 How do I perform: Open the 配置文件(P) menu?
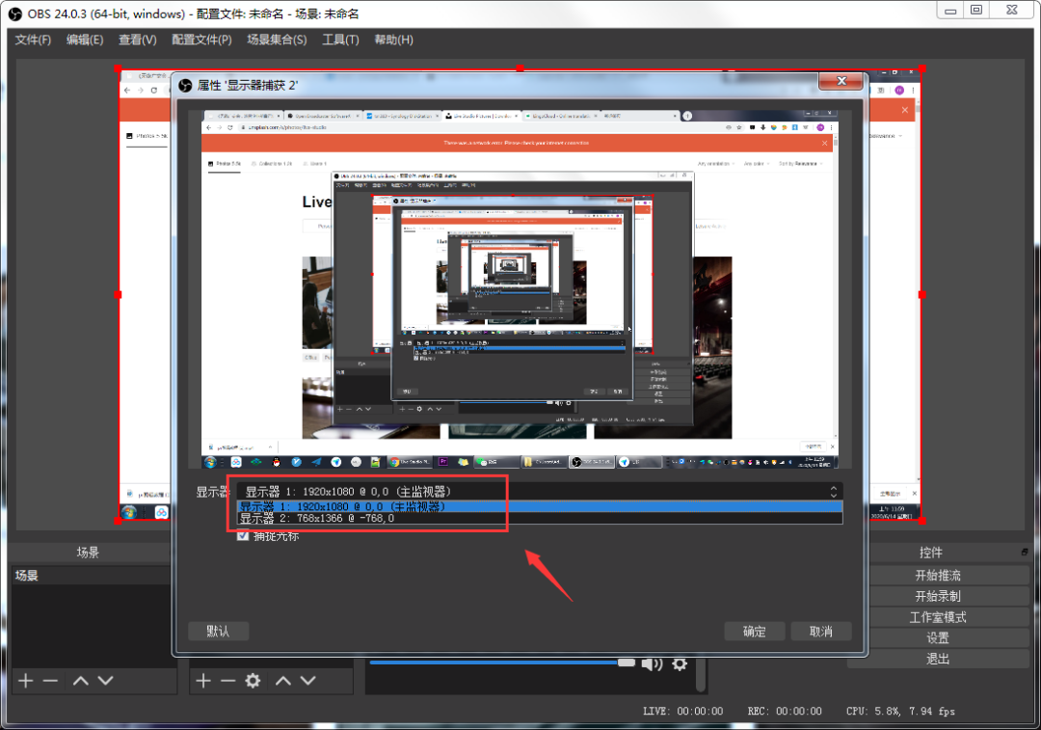point(201,40)
